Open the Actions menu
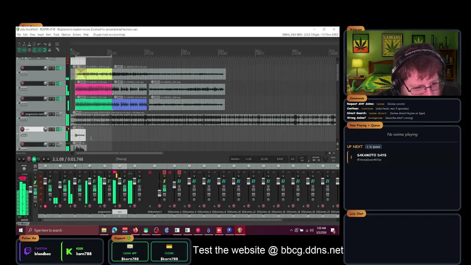This screenshot has width=471, height=265. click(77, 35)
